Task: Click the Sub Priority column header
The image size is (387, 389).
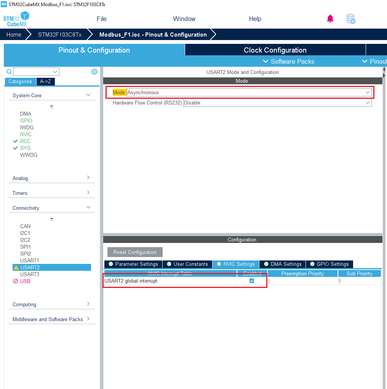Action: pyautogui.click(x=360, y=273)
